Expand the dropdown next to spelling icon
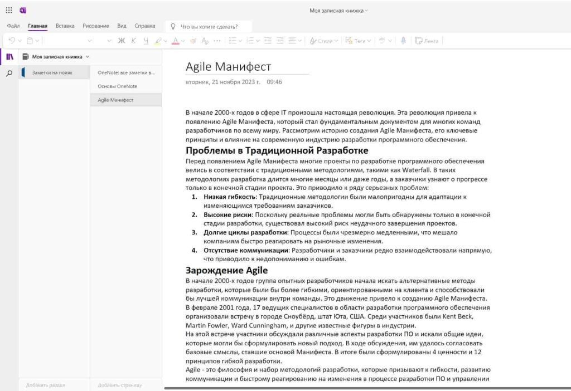Viewport: 571px width, 391px height. (390, 41)
